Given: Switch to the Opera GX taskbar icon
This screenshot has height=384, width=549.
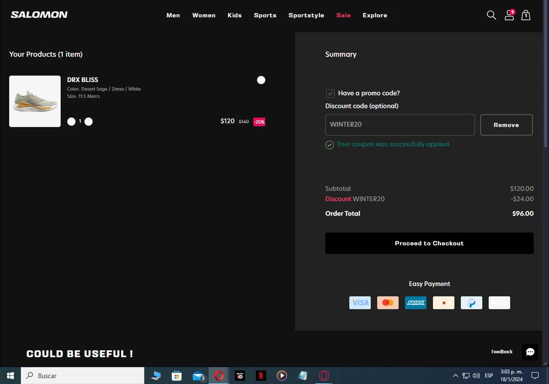Looking at the screenshot, I should tap(324, 376).
